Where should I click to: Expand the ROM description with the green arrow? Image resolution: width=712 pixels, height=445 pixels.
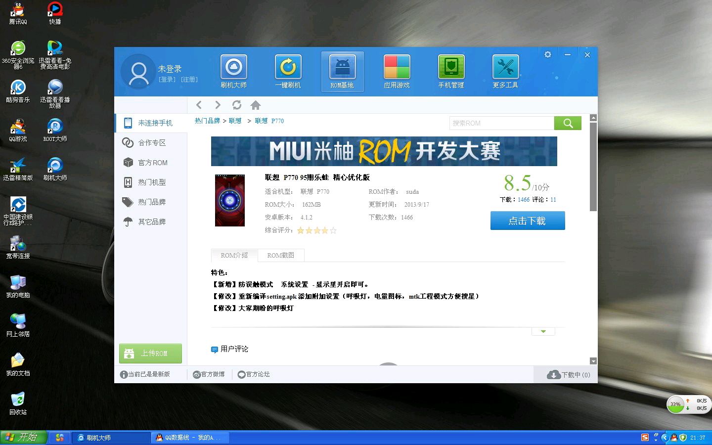pos(543,331)
